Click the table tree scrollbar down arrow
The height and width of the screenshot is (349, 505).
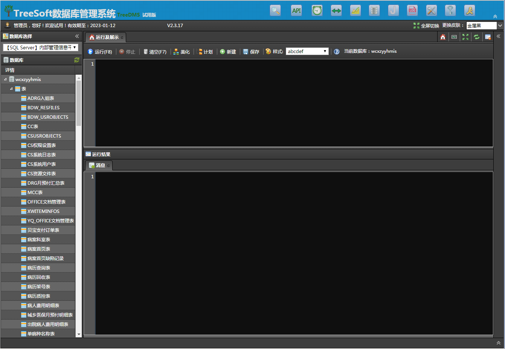[79, 334]
